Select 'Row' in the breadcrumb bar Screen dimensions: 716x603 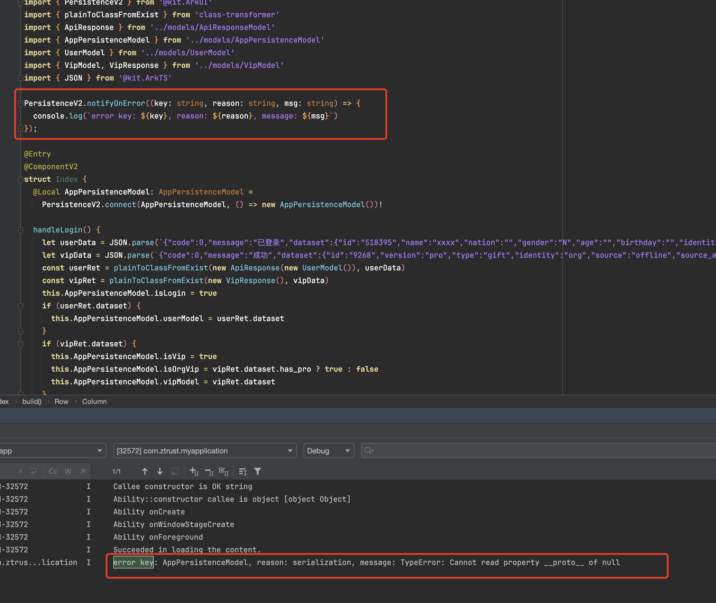(x=62, y=401)
